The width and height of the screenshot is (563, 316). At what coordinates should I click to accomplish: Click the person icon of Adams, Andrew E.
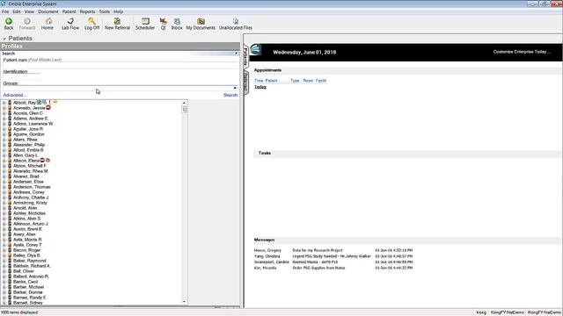[x=10, y=118]
